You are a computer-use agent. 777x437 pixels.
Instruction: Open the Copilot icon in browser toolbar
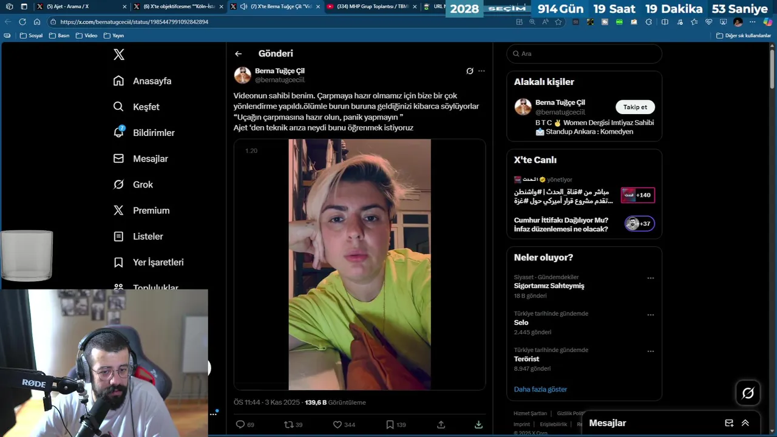pos(768,22)
